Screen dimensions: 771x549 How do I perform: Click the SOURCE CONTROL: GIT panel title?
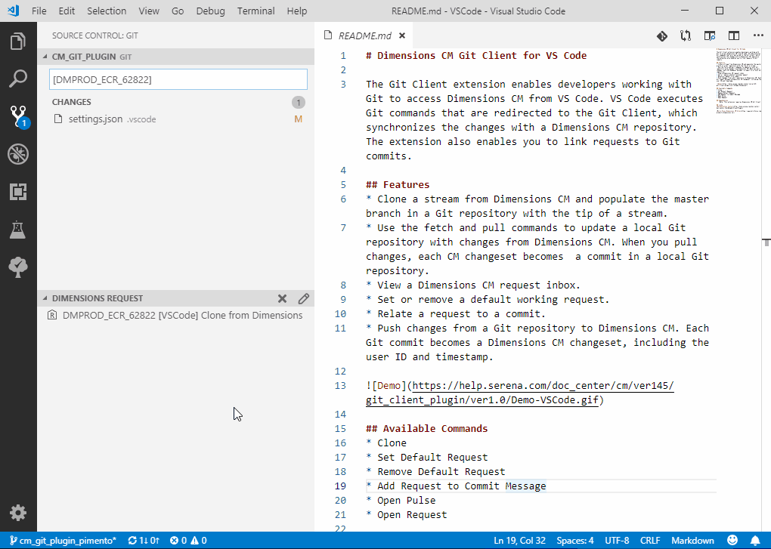coord(95,35)
